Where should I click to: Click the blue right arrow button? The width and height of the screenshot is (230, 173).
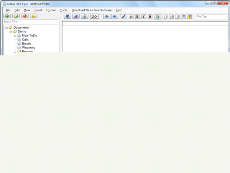tap(115, 16)
